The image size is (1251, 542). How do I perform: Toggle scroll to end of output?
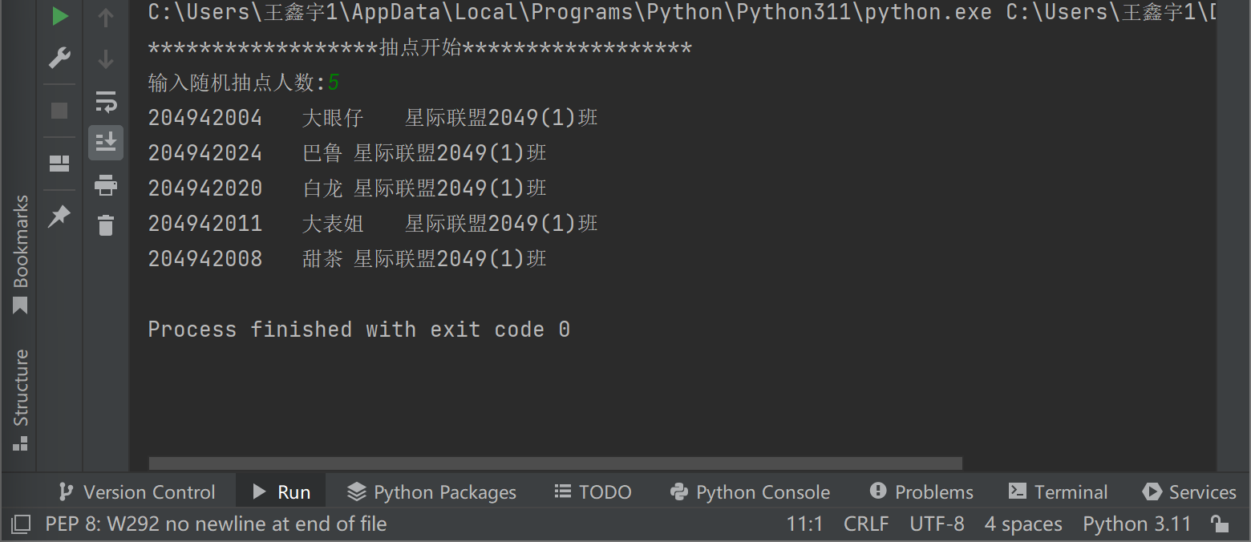click(106, 143)
